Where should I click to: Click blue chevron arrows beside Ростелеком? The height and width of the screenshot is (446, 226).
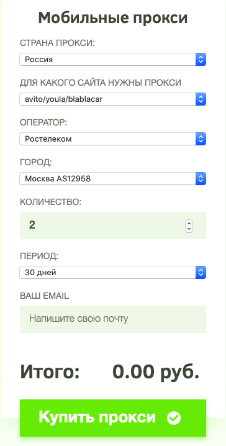coord(201,139)
